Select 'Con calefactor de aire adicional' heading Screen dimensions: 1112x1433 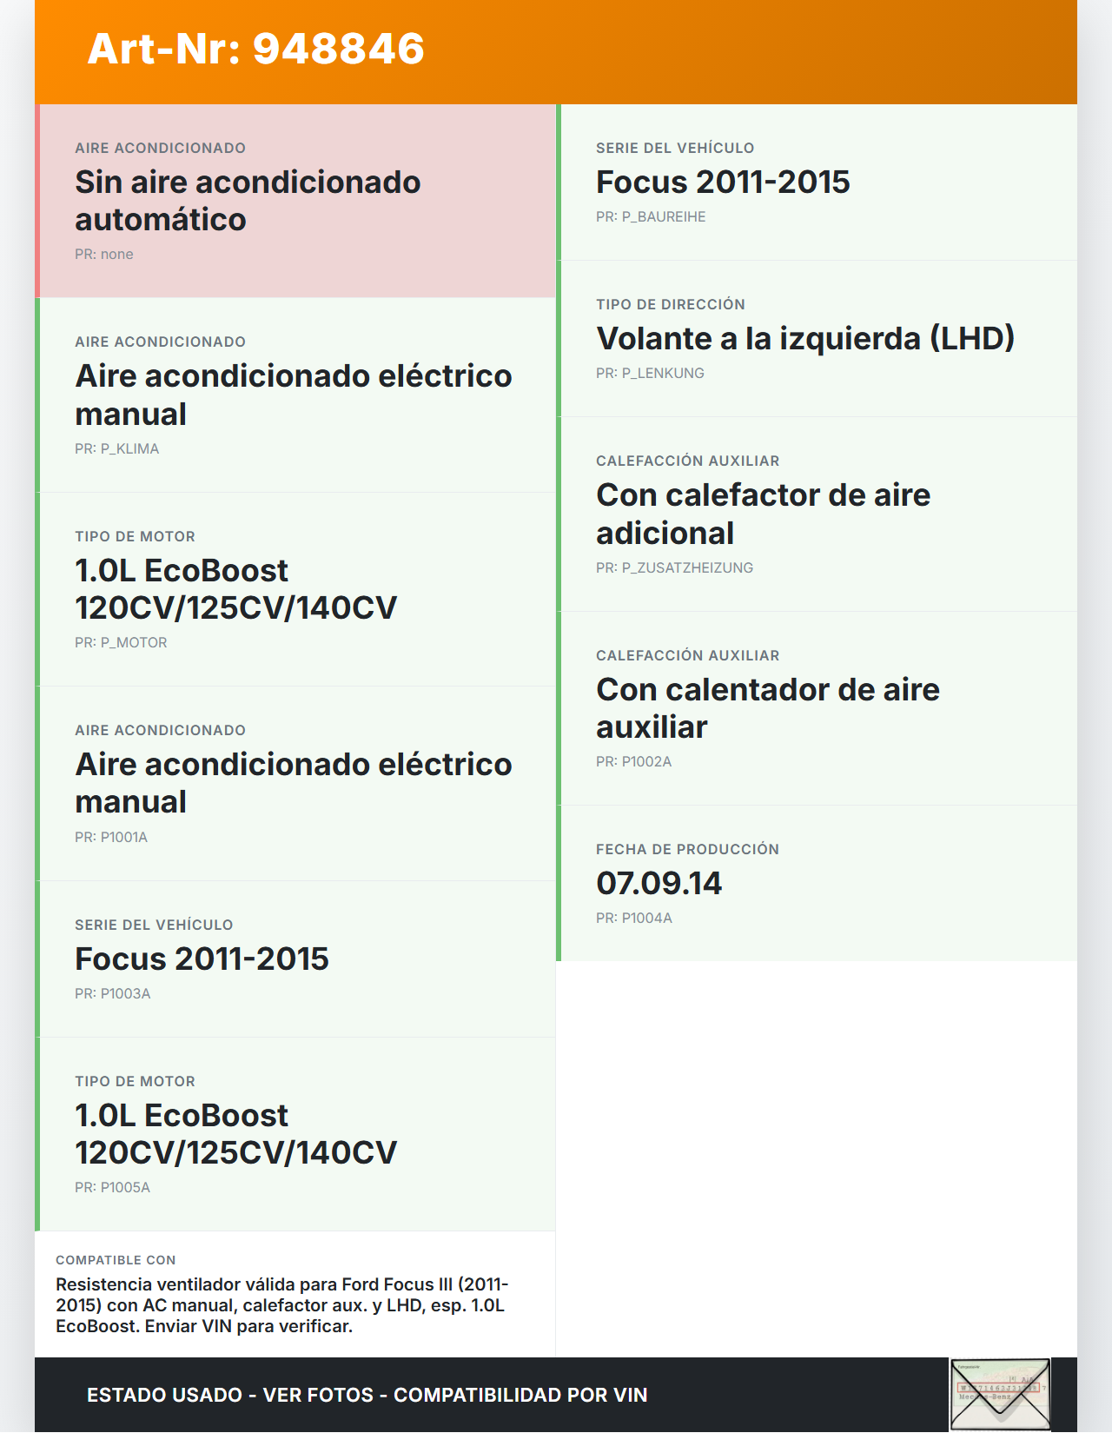763,514
